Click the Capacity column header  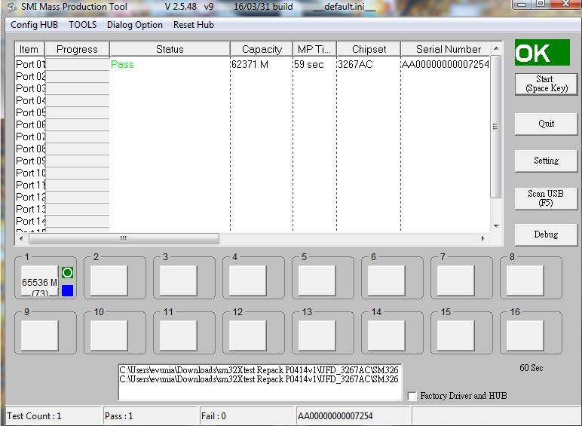point(262,49)
